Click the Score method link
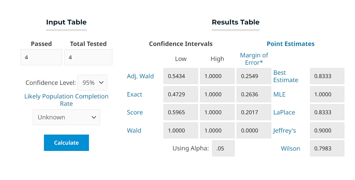Image resolution: width=355 pixels, height=180 pixels. coord(135,112)
